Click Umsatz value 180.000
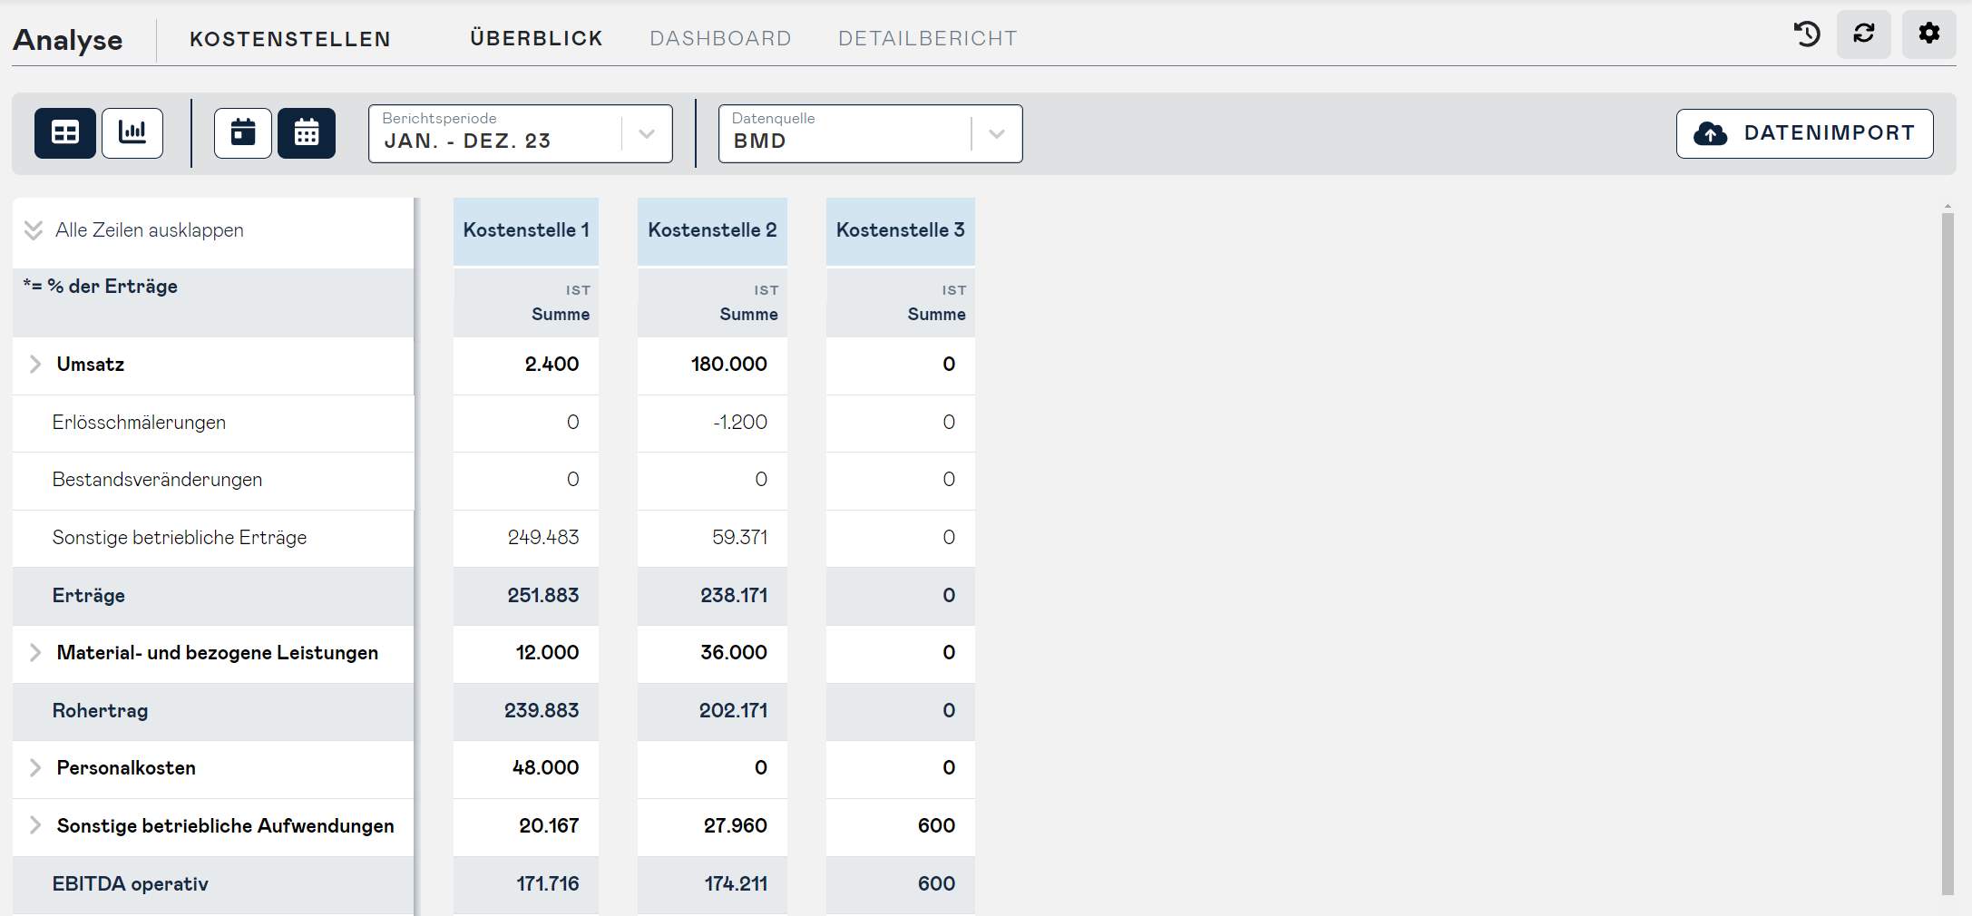 729,365
